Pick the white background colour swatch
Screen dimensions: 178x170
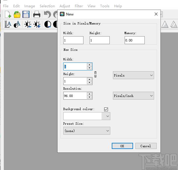coord(83,116)
